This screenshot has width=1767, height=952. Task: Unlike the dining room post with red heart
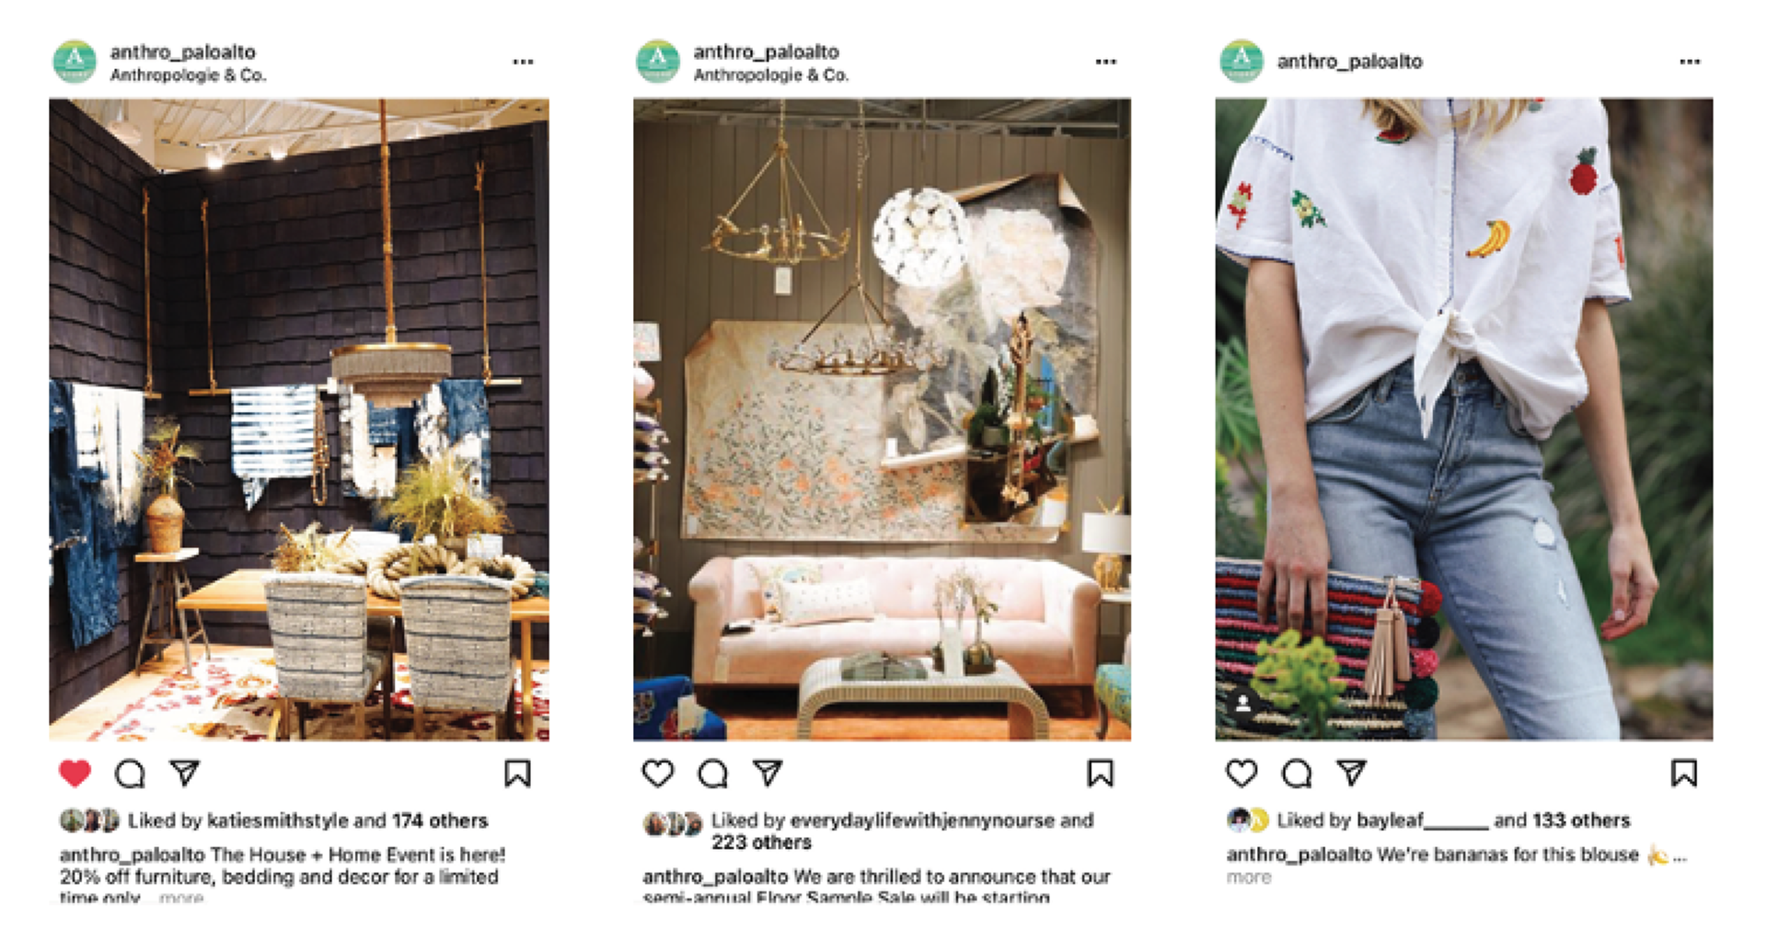[75, 774]
